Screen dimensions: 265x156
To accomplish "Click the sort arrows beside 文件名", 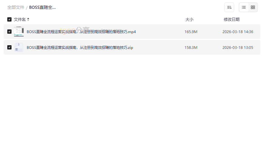I will click(28, 19).
